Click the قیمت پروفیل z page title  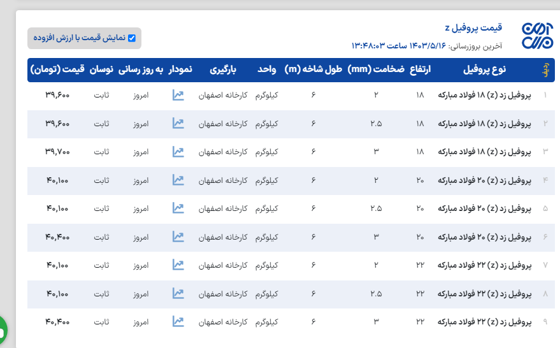(x=473, y=28)
